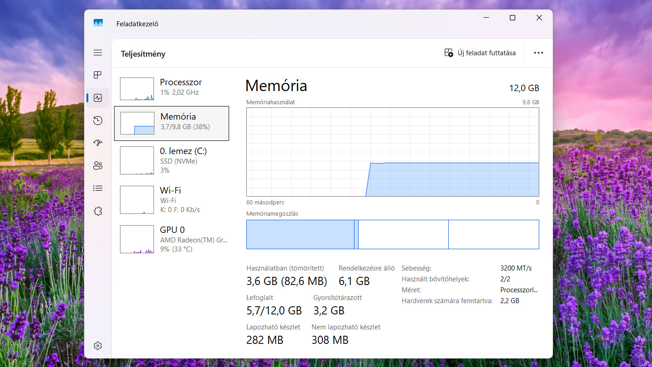Maximize the Feladatkezelő window
Image resolution: width=652 pixels, height=367 pixels.
point(513,18)
